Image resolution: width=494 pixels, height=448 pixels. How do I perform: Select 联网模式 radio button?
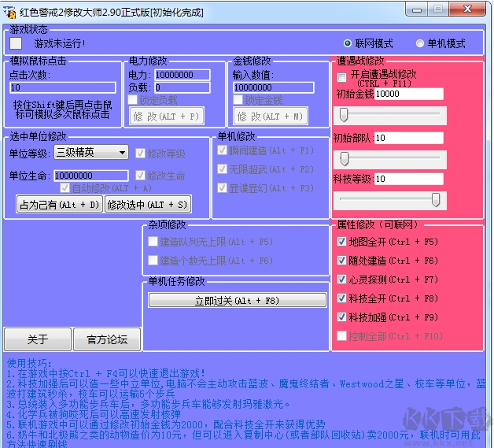(347, 43)
